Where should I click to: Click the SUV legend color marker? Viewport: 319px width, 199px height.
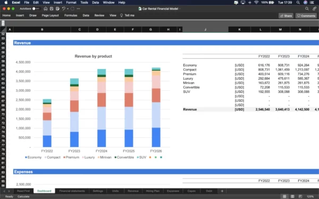(x=138, y=158)
